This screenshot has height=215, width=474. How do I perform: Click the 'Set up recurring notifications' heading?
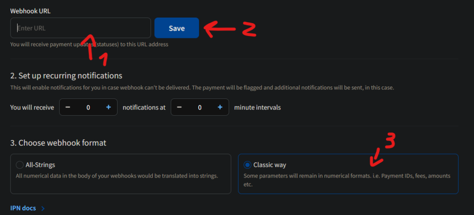(66, 75)
